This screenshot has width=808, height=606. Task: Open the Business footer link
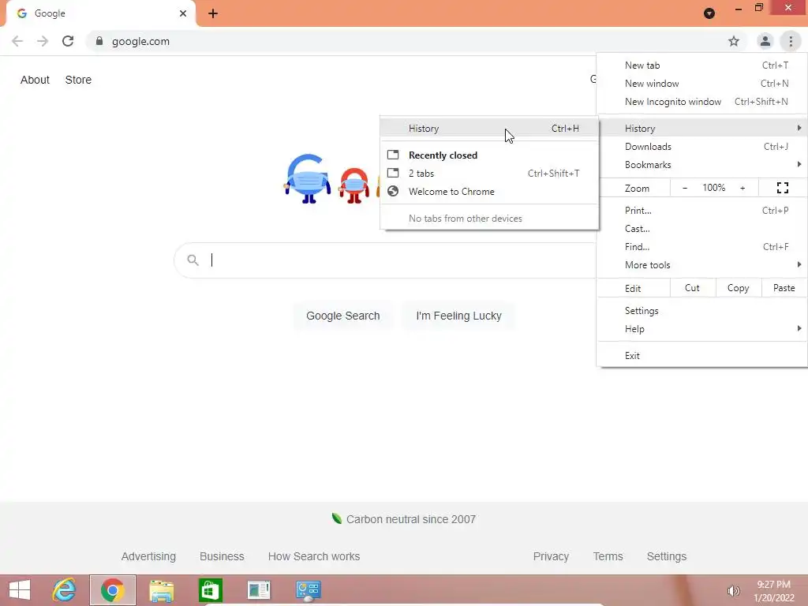222,556
